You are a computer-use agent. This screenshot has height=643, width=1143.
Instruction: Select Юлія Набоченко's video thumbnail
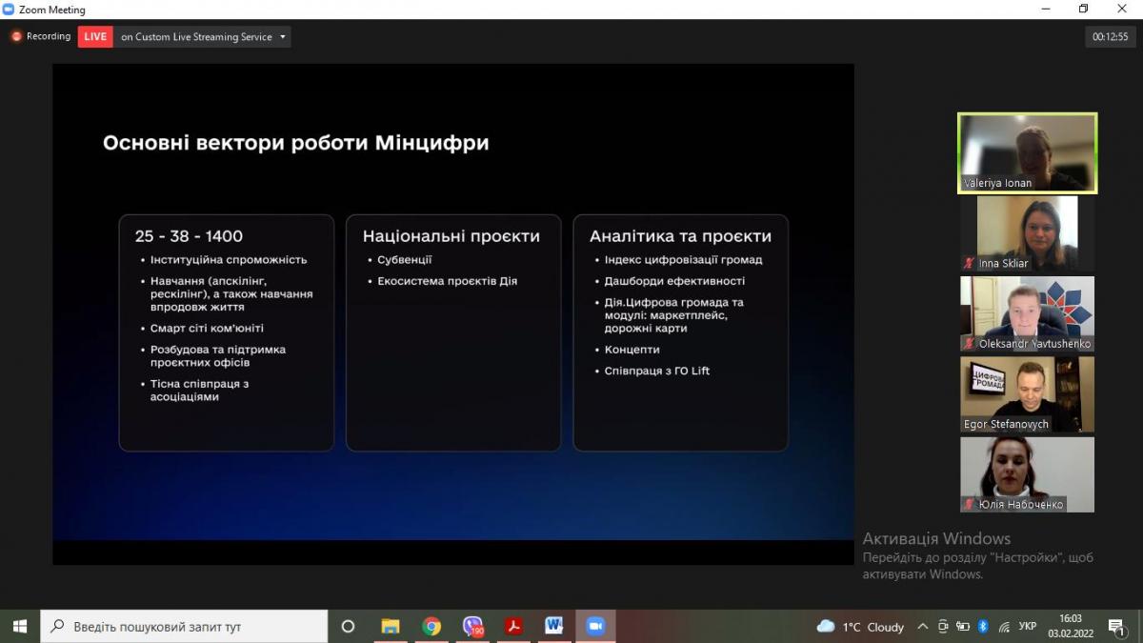pos(1027,473)
